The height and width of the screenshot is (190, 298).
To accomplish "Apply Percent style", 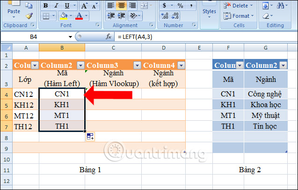I will 181,6.
